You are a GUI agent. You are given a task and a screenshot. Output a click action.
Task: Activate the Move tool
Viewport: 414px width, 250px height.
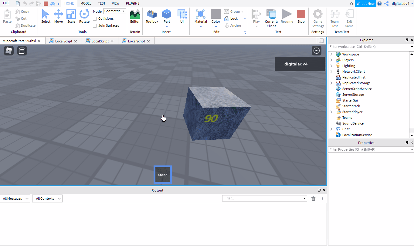(x=59, y=16)
